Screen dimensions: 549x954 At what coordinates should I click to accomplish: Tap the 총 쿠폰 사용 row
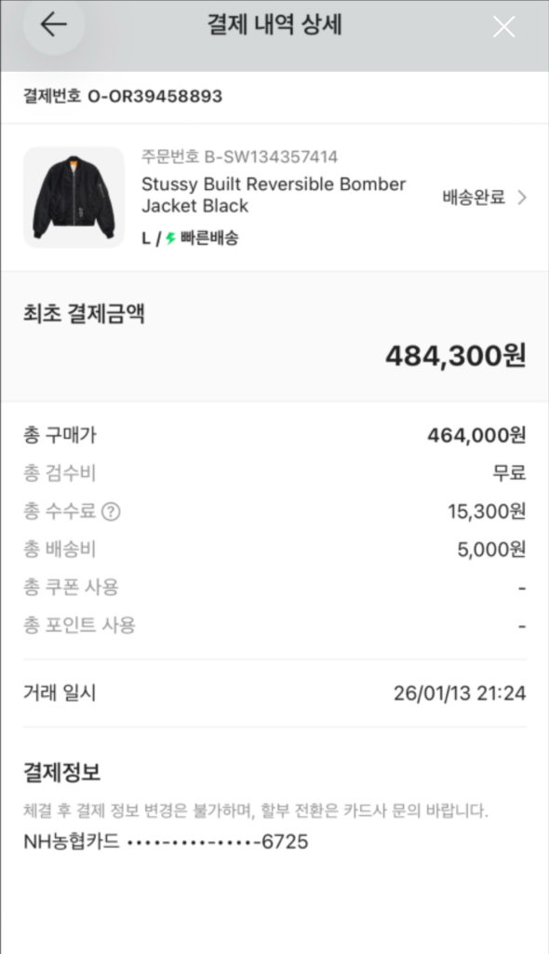274,587
